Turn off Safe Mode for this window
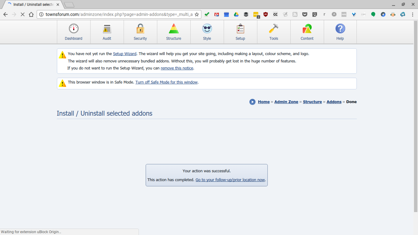The height and width of the screenshot is (235, 418). 166,82
